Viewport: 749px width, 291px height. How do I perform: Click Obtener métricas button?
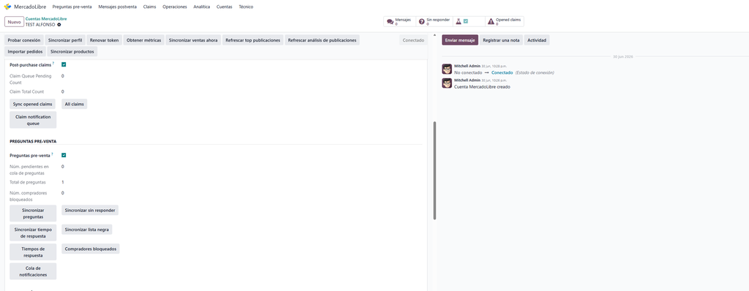pyautogui.click(x=144, y=40)
